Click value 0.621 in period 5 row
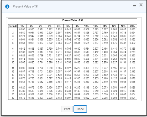Image resolution: width=147 pixels, height=117 pixels. pyautogui.click(x=86, y=43)
